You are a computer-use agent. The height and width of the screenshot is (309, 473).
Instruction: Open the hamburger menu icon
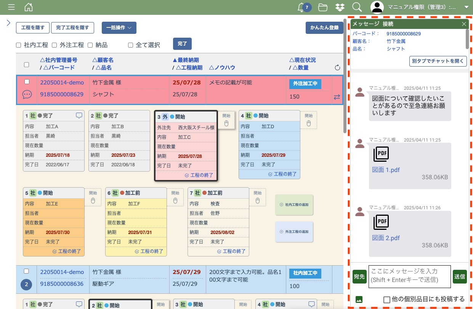(11, 7)
